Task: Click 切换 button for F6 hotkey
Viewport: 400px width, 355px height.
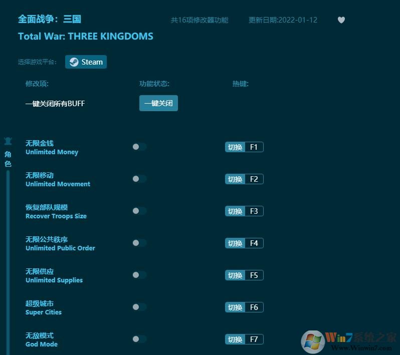Action: (x=235, y=307)
